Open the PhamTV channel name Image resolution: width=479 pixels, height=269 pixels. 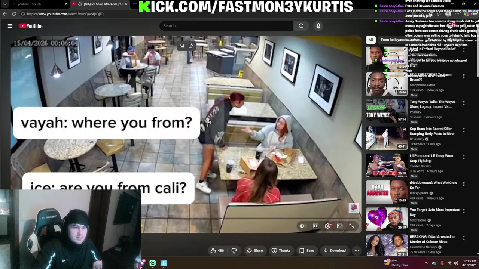pos(415,112)
